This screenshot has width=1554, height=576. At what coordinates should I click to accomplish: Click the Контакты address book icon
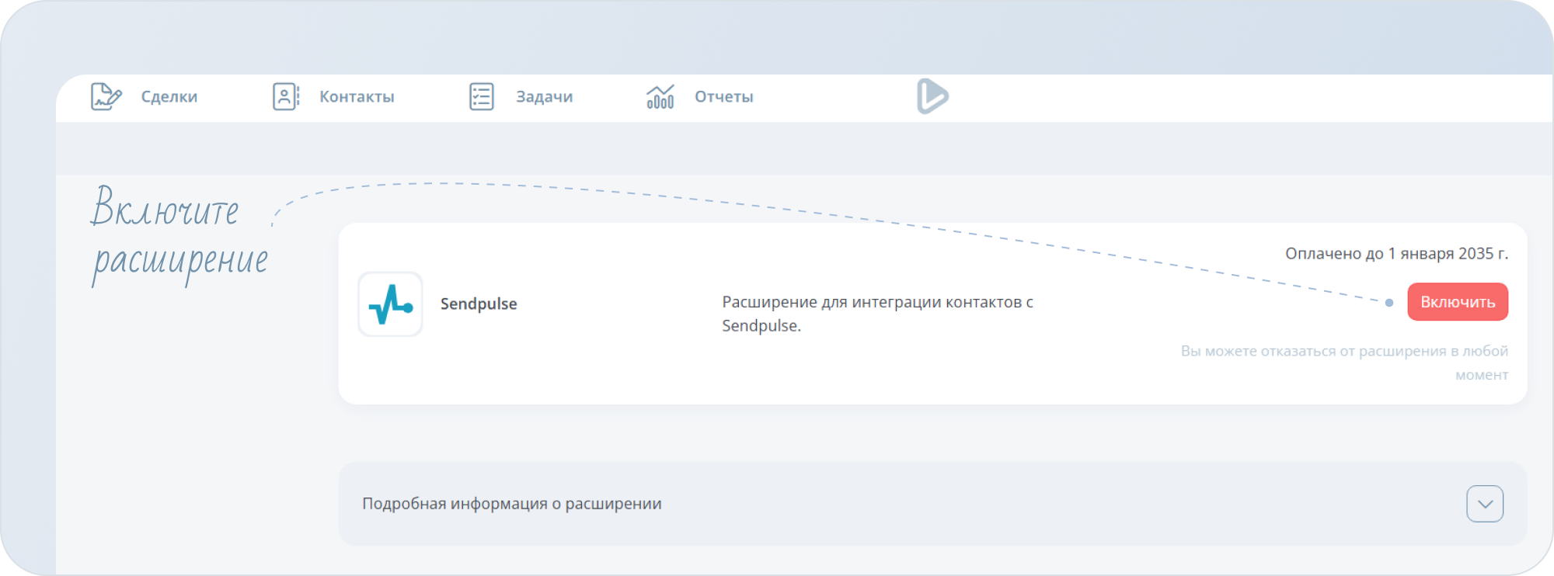(x=285, y=96)
